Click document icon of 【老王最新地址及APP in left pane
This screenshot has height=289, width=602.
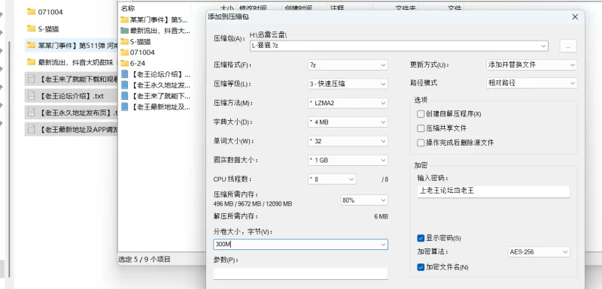coord(32,129)
